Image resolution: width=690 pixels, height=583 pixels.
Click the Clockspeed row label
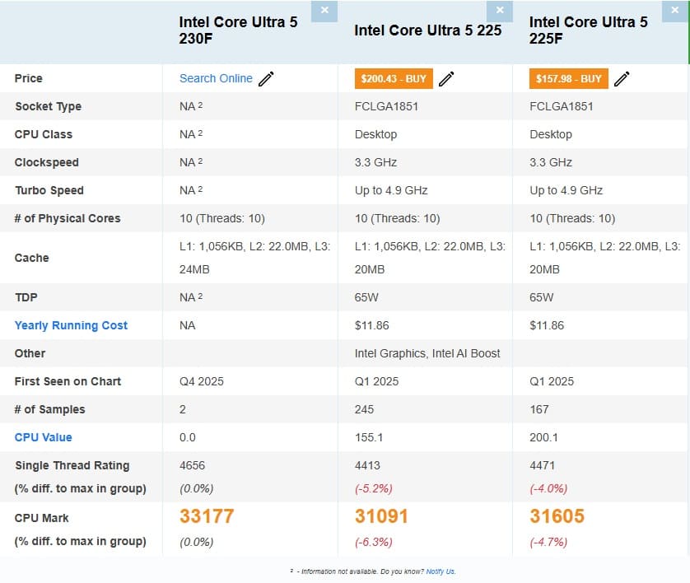(x=49, y=162)
